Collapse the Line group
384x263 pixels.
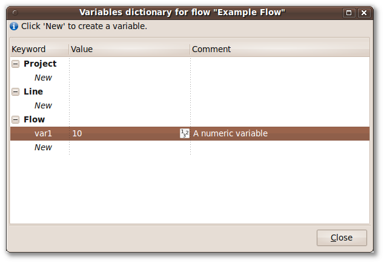(x=15, y=92)
